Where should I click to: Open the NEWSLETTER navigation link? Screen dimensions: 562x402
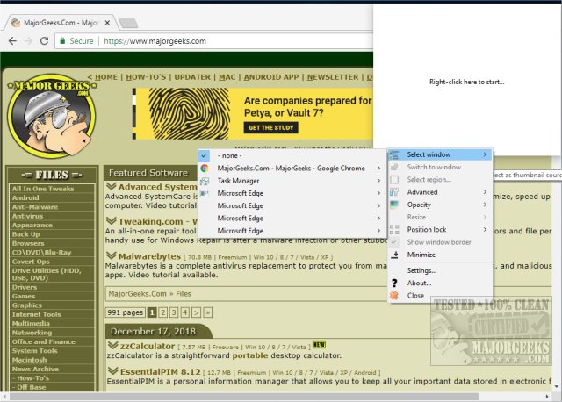tap(333, 77)
